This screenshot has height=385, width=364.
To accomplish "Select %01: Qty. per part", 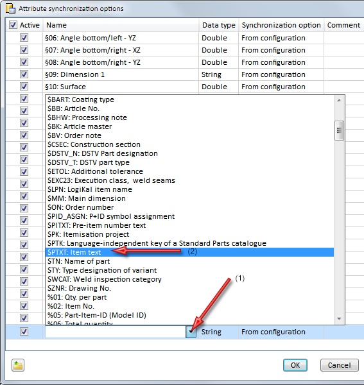I will [x=189, y=297].
